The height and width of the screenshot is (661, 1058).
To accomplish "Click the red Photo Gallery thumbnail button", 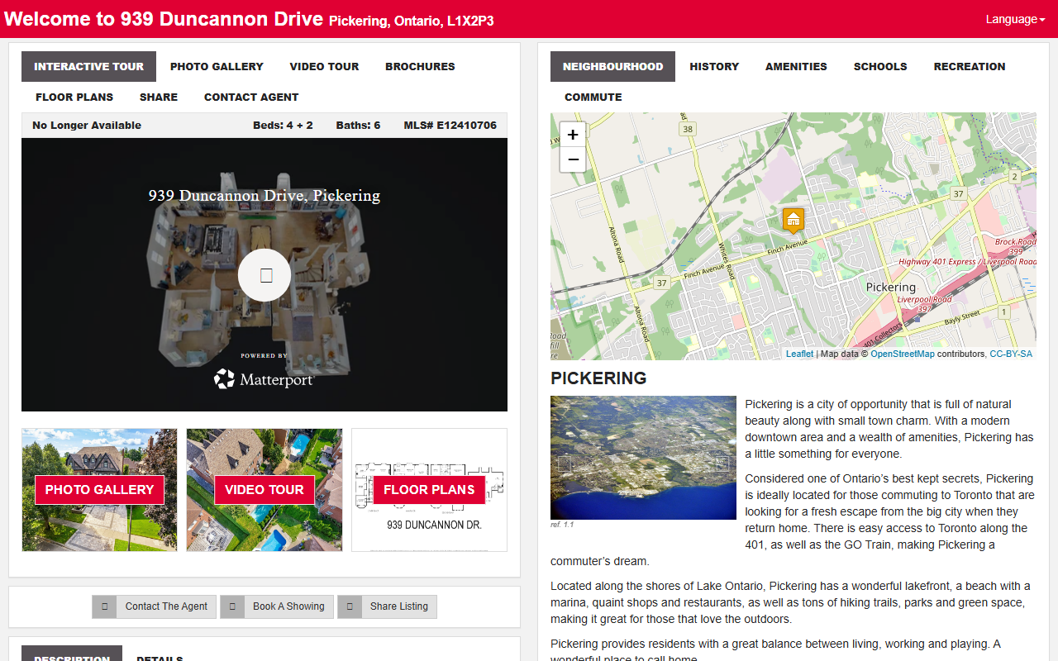I will (99, 490).
